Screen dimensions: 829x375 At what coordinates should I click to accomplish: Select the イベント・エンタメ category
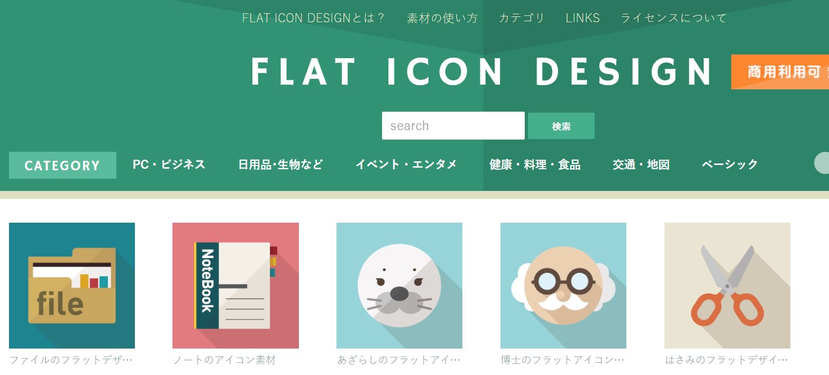click(x=406, y=164)
